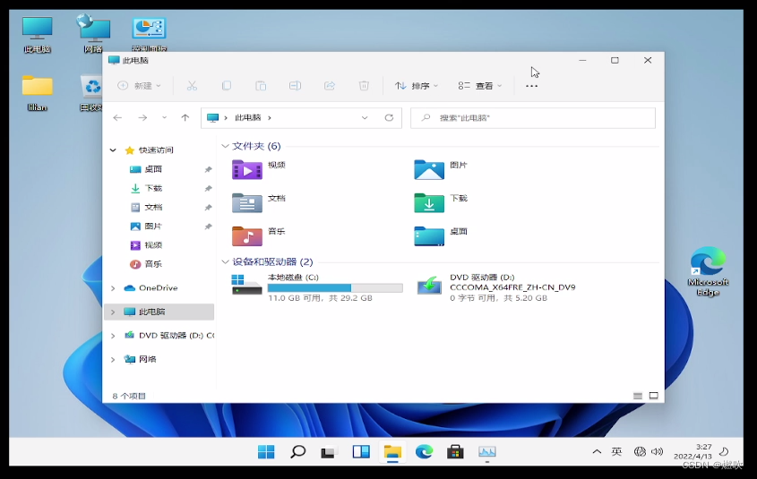Click the Delete trash icon in toolbar
The width and height of the screenshot is (757, 479).
tap(364, 86)
